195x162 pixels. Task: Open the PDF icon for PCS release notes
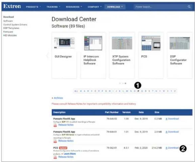pyautogui.click(x=55, y=157)
